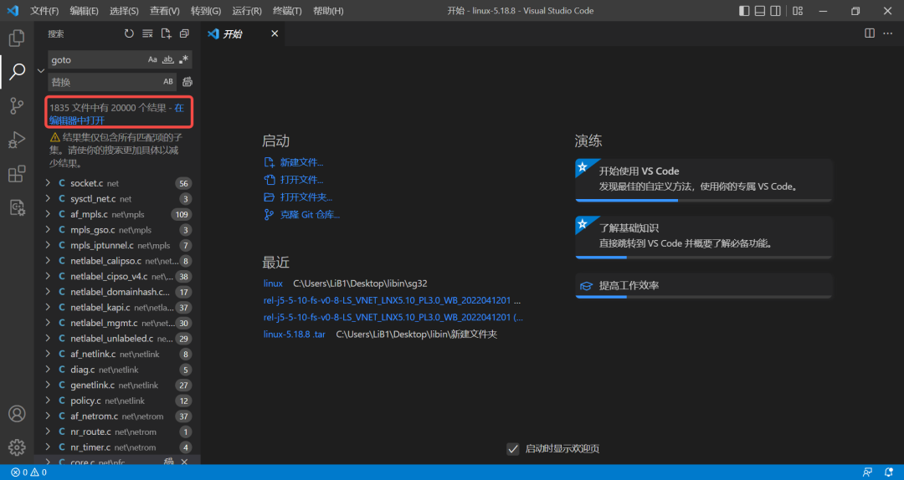Clear the search results
Image resolution: width=904 pixels, height=480 pixels.
(147, 34)
